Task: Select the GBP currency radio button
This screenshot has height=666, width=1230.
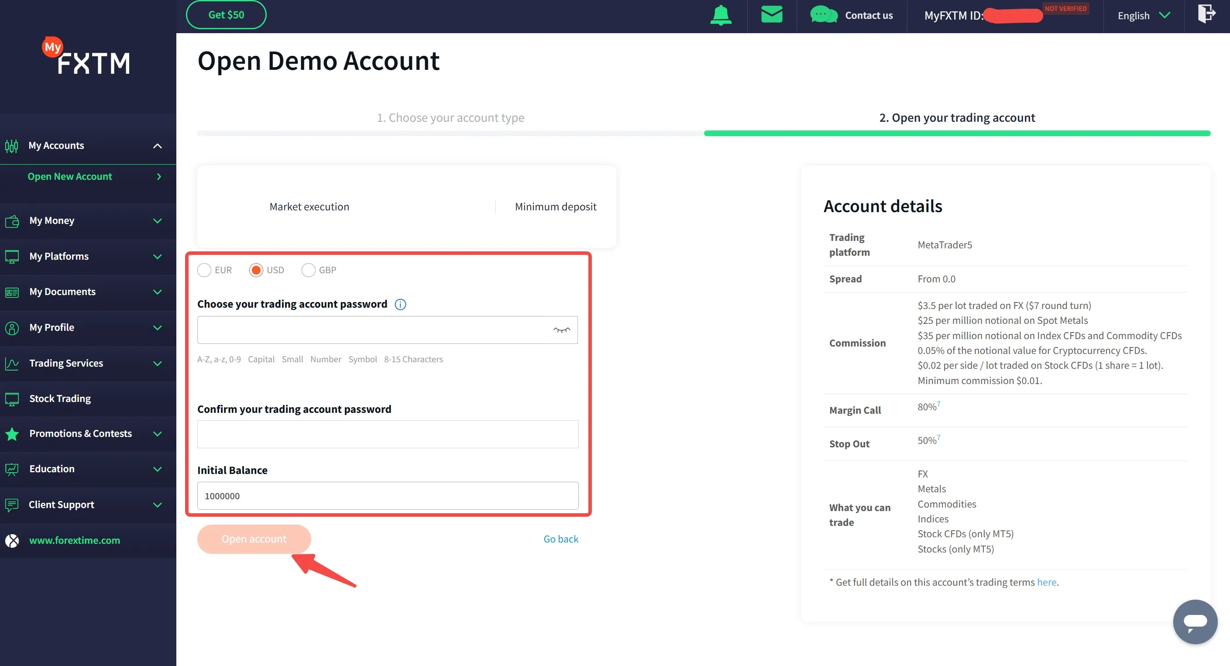Action: (309, 270)
